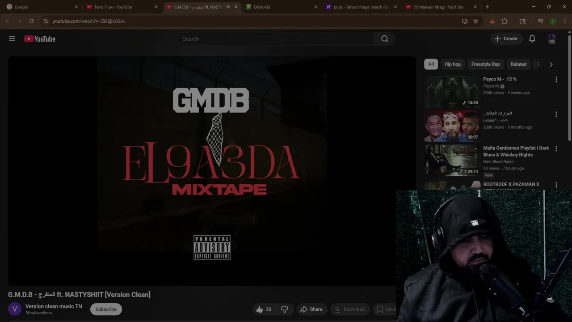
Task: Click the Subscribe button
Action: pos(106,309)
